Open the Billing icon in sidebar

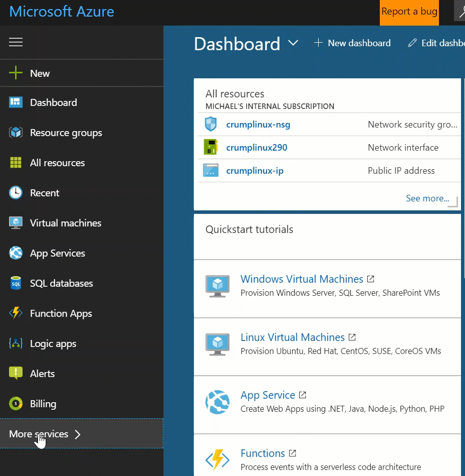click(16, 404)
